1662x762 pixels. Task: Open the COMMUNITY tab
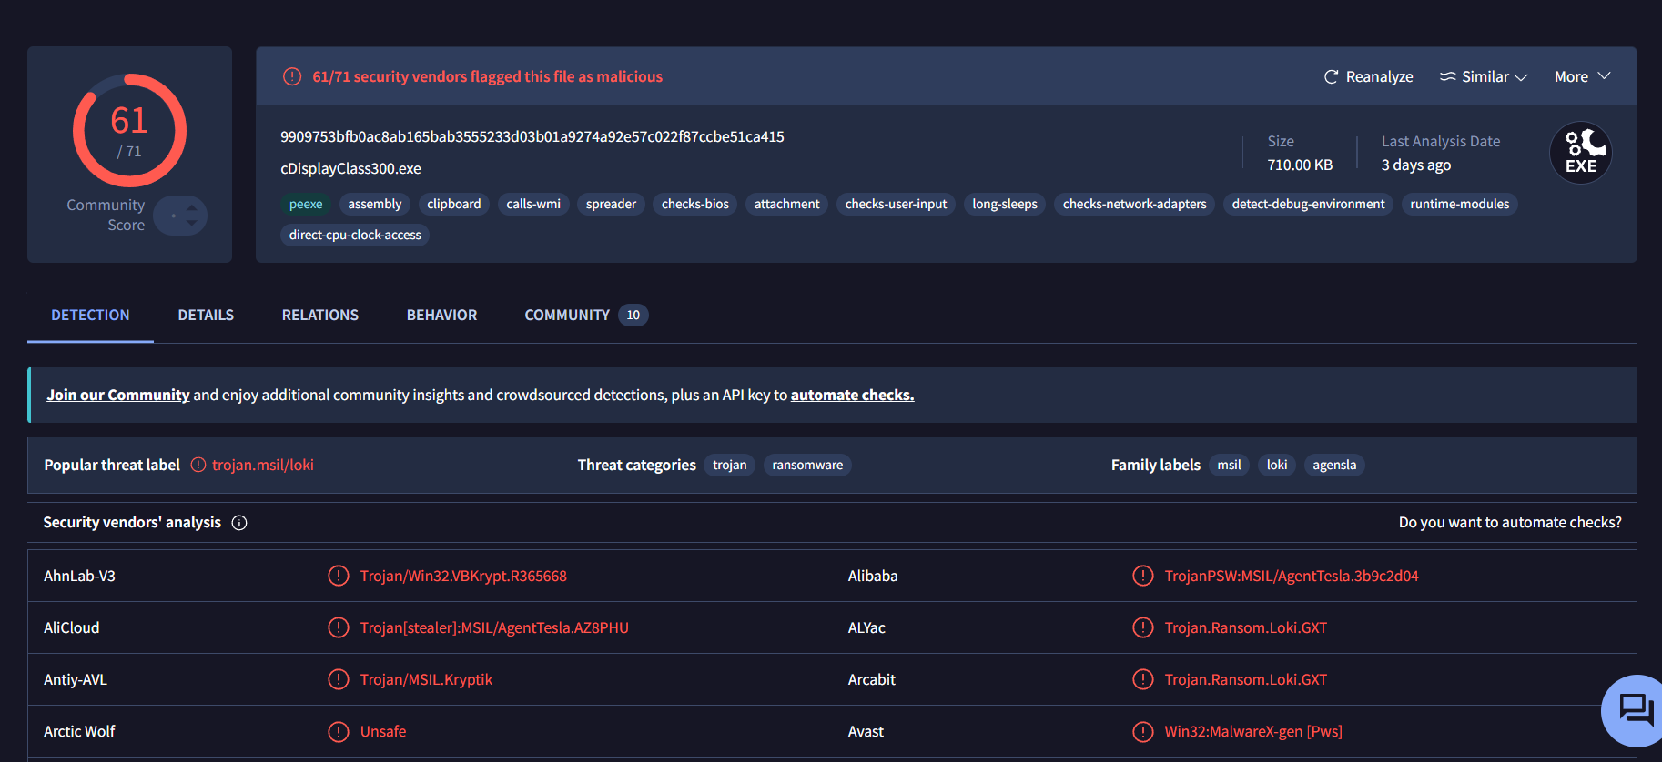click(586, 315)
